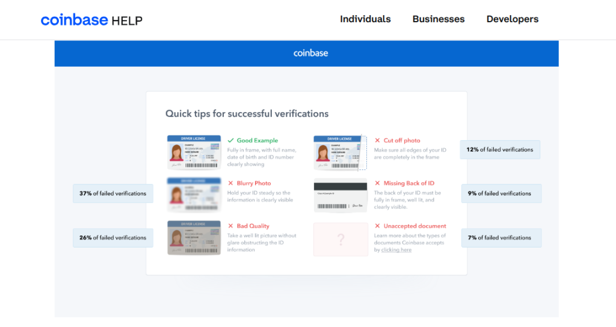Click the ID back side barcode image
This screenshot has width=616, height=327.
tap(340, 196)
